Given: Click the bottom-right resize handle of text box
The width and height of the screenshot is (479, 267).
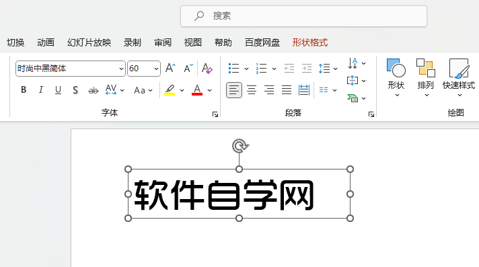Looking at the screenshot, I should [350, 218].
